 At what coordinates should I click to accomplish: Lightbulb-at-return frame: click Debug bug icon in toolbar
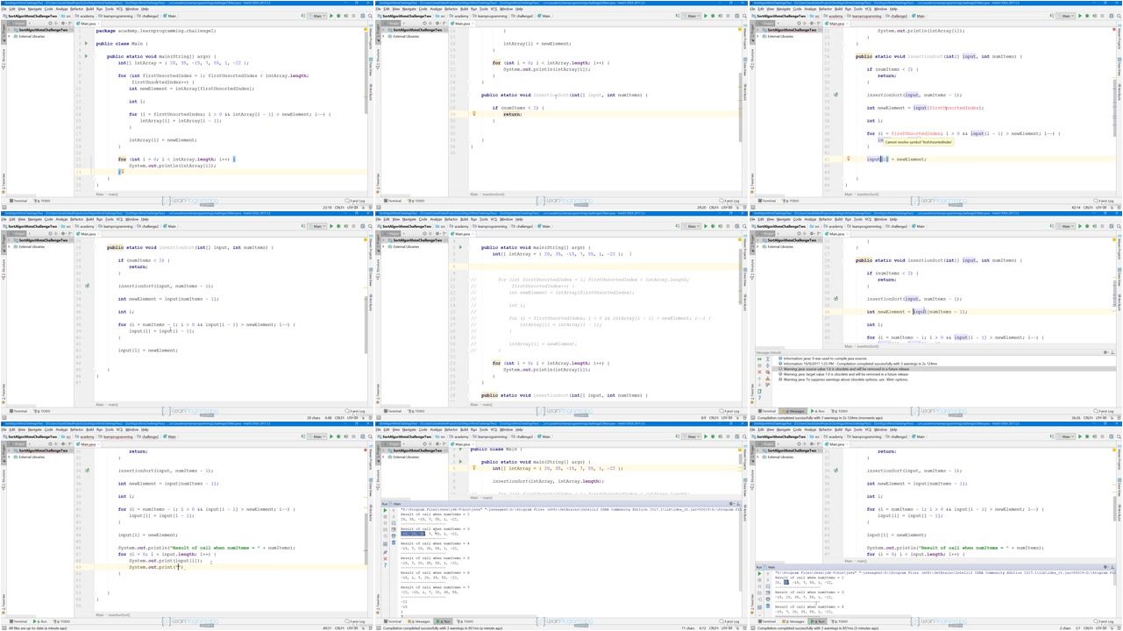[713, 16]
